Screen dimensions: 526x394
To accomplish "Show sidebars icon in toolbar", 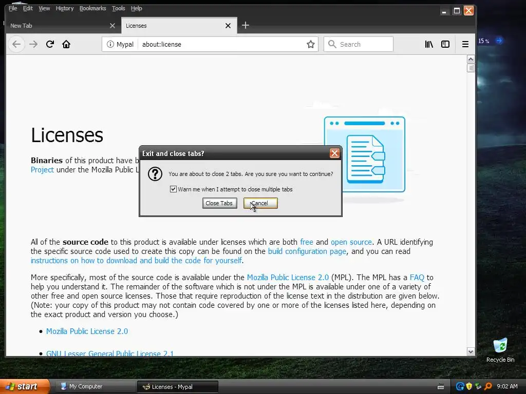I will (445, 44).
